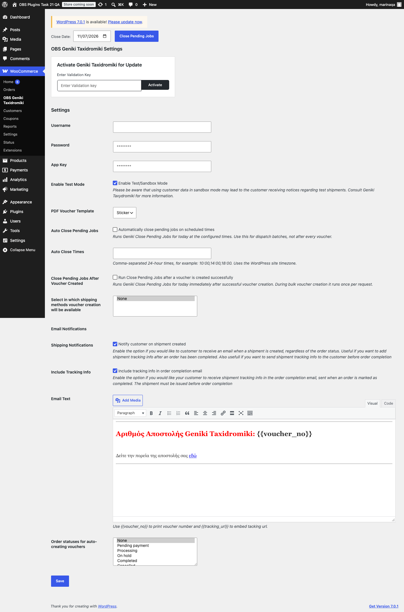Apply blockquote formatting
404x612 pixels.
(187, 413)
